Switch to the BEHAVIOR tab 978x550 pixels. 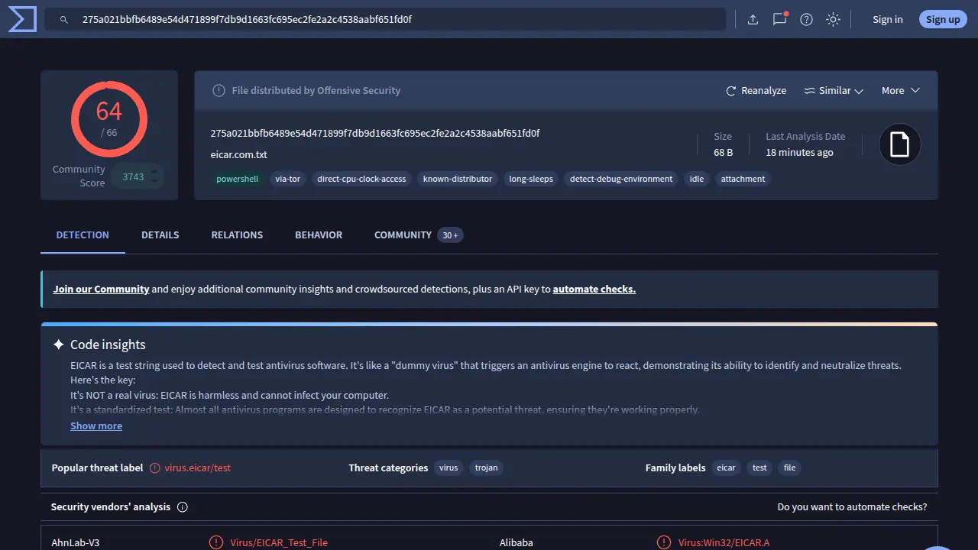point(319,235)
